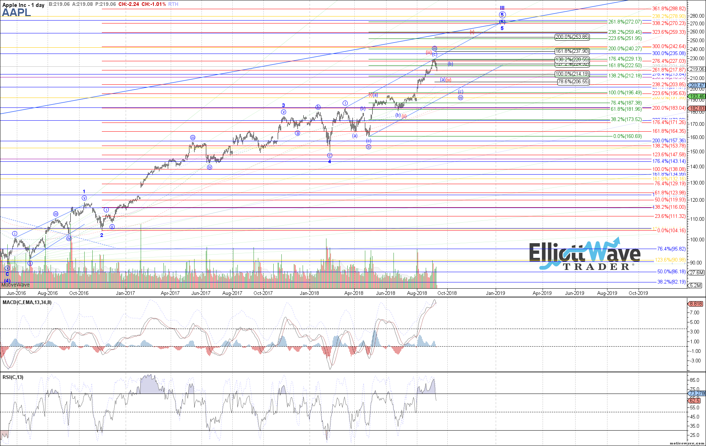Viewport: 706px width, 446px height.
Task: Click the MACD value tag 8.818
Action: [696, 304]
